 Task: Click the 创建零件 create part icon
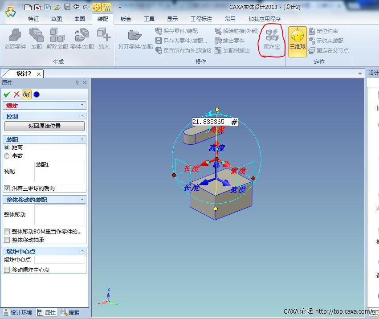pos(15,38)
